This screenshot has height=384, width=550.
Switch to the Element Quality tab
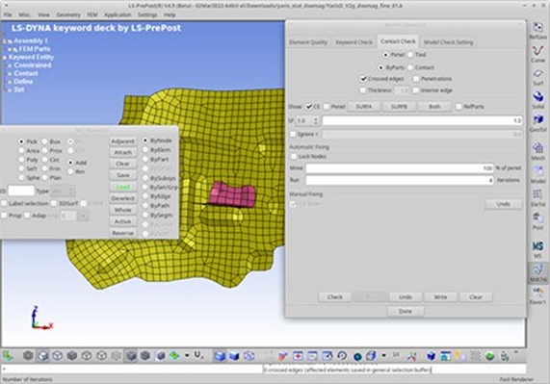coord(308,42)
